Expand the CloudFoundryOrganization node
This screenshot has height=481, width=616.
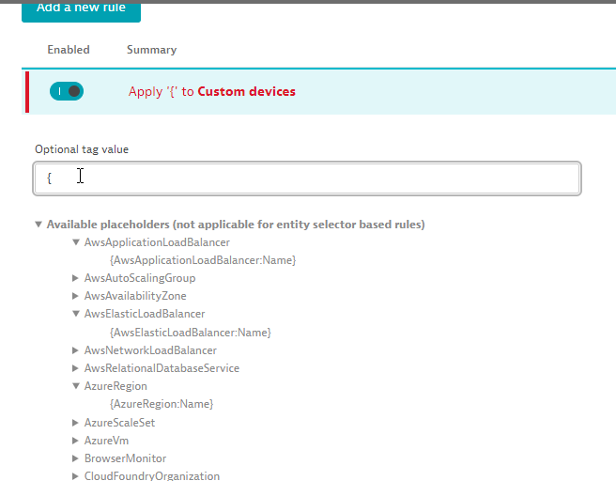point(76,476)
